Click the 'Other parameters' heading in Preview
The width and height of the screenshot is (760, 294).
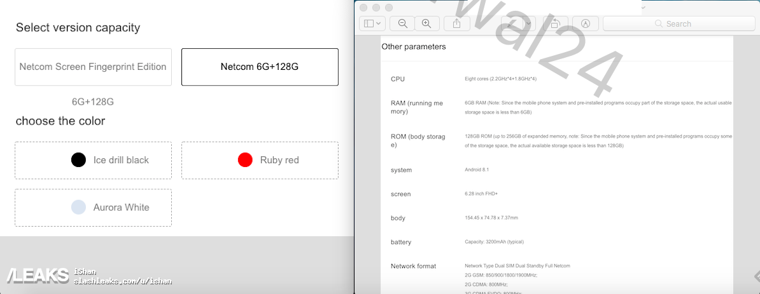414,47
